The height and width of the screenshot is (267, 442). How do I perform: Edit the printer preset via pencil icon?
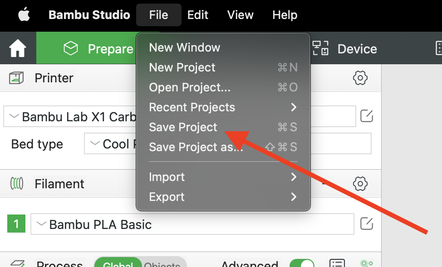click(x=367, y=116)
